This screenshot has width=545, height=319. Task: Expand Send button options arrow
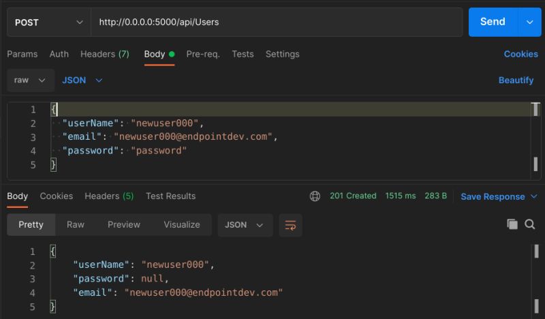click(530, 22)
